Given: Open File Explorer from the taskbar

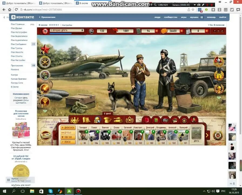Looking at the screenshot, I should (x=32, y=191).
